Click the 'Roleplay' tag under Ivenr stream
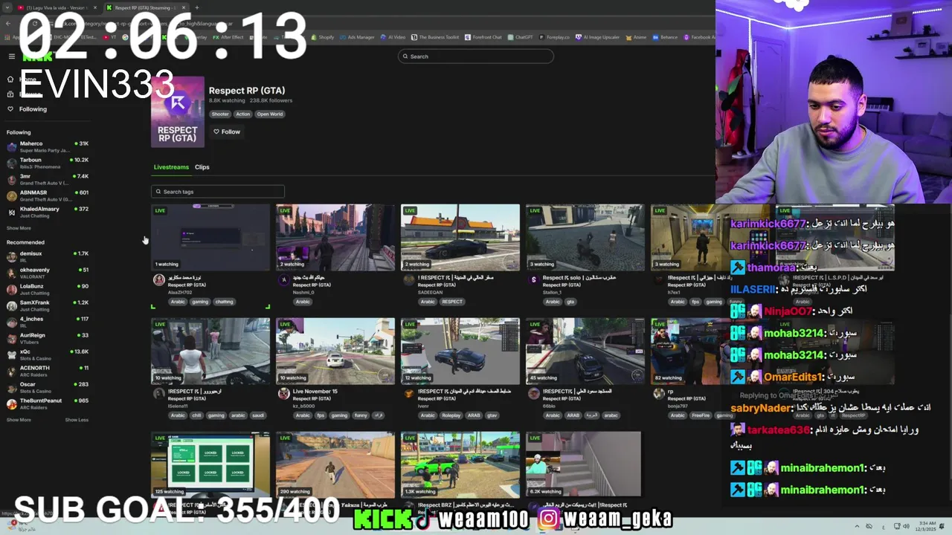Screen dimensions: 952x535 [x=451, y=415]
